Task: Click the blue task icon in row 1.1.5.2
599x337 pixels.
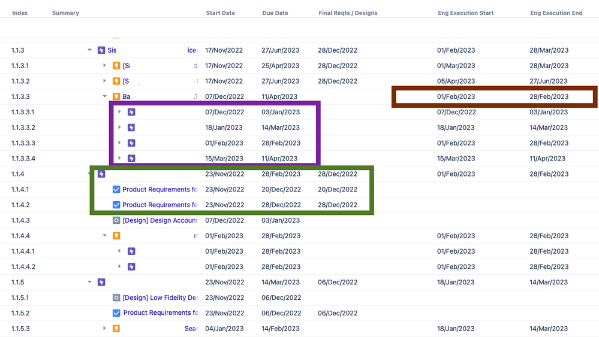Action: 116,314
